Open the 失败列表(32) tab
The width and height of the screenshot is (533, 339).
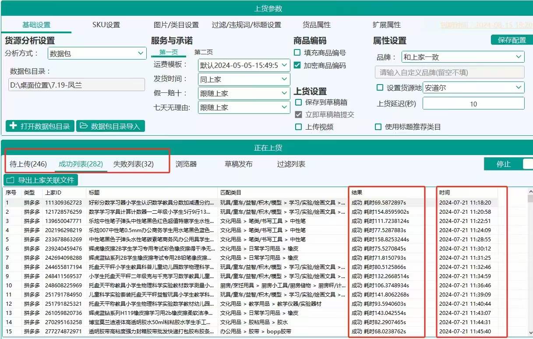click(x=134, y=164)
